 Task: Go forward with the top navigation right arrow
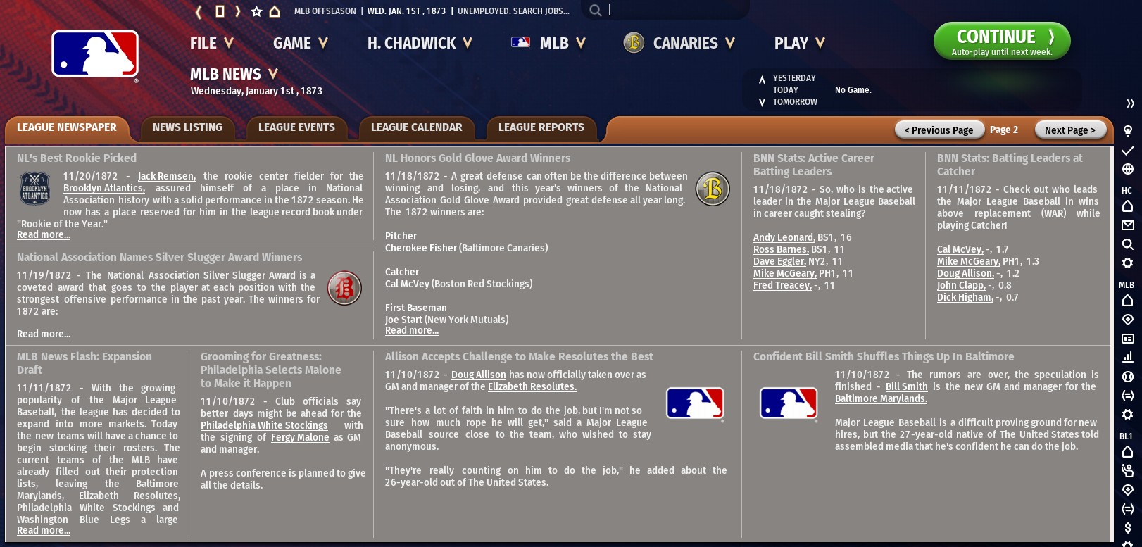coord(238,11)
